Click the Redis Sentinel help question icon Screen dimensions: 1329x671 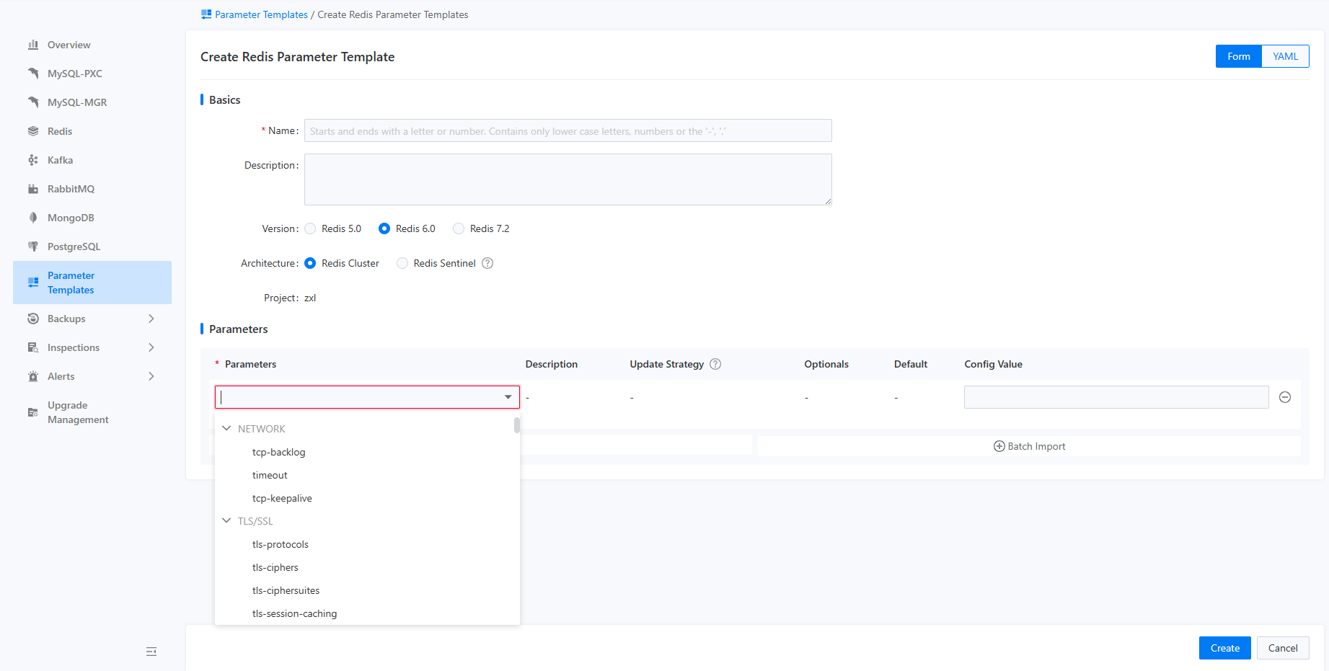[x=487, y=263]
